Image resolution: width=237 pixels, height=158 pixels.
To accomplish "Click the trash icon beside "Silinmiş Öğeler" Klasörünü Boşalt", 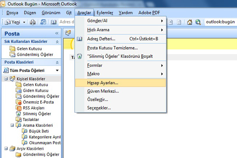I will [x=79, y=56].
